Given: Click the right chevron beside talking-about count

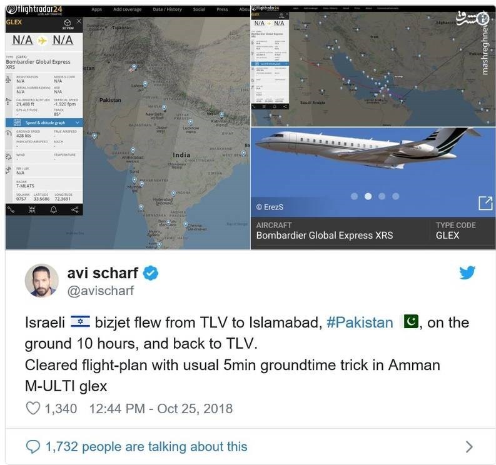Looking at the screenshot, I should (x=469, y=446).
